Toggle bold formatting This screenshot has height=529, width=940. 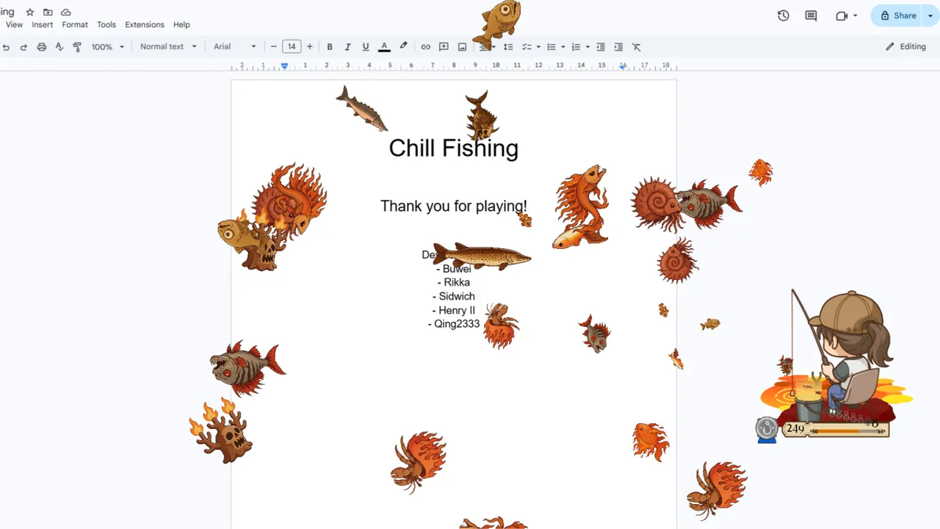(x=330, y=46)
